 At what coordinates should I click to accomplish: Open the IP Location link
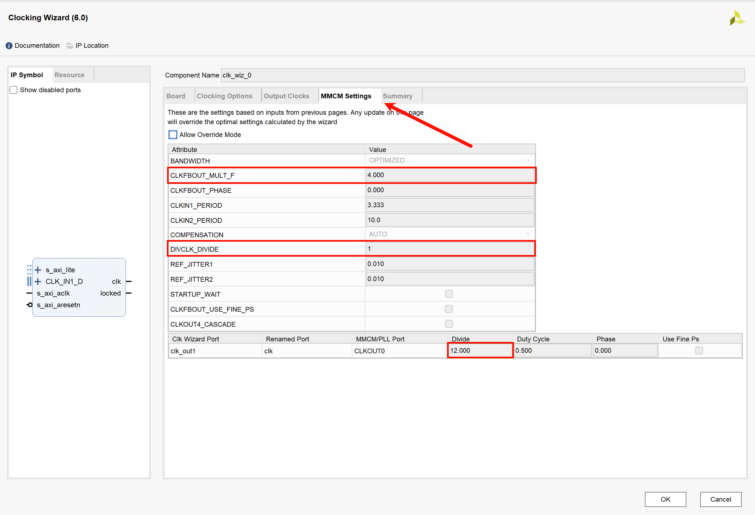tap(92, 46)
